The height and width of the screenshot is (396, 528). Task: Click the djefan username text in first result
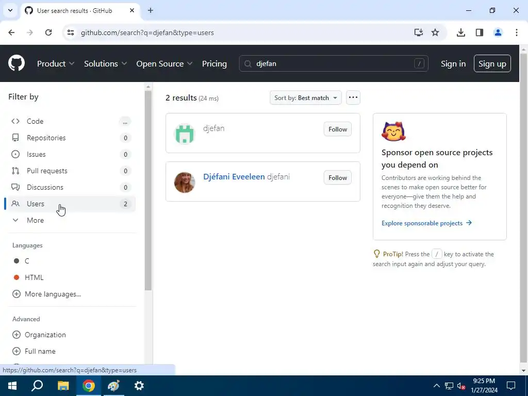click(214, 128)
